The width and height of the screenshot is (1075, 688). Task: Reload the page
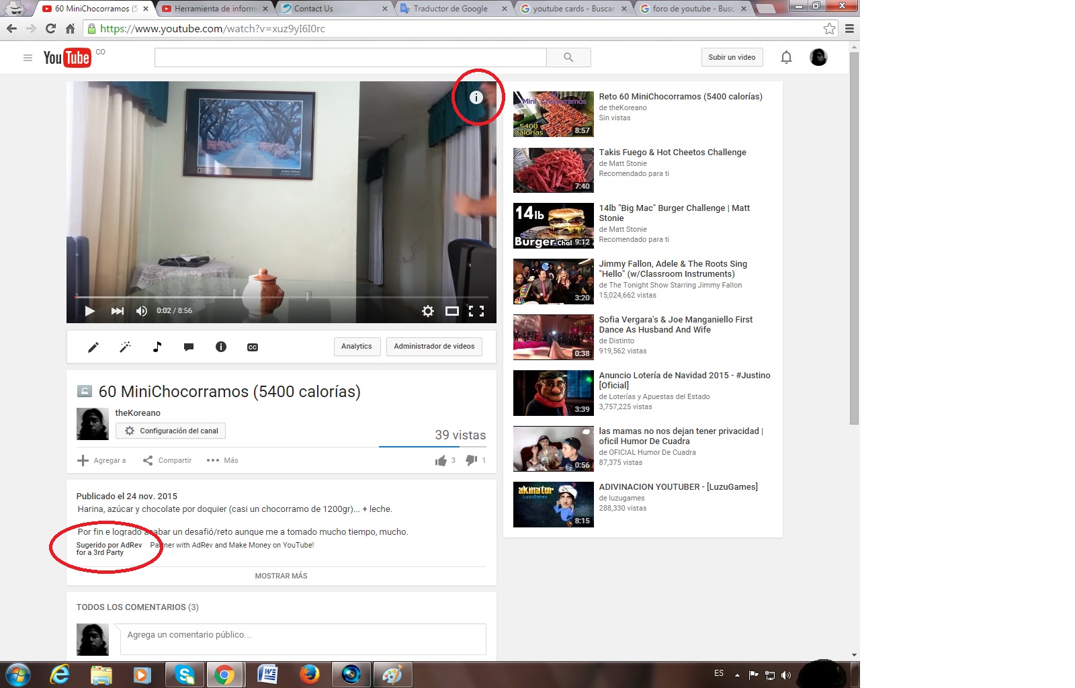(50, 29)
